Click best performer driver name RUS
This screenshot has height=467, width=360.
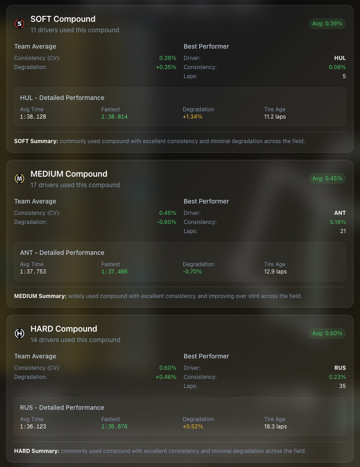pyautogui.click(x=340, y=368)
